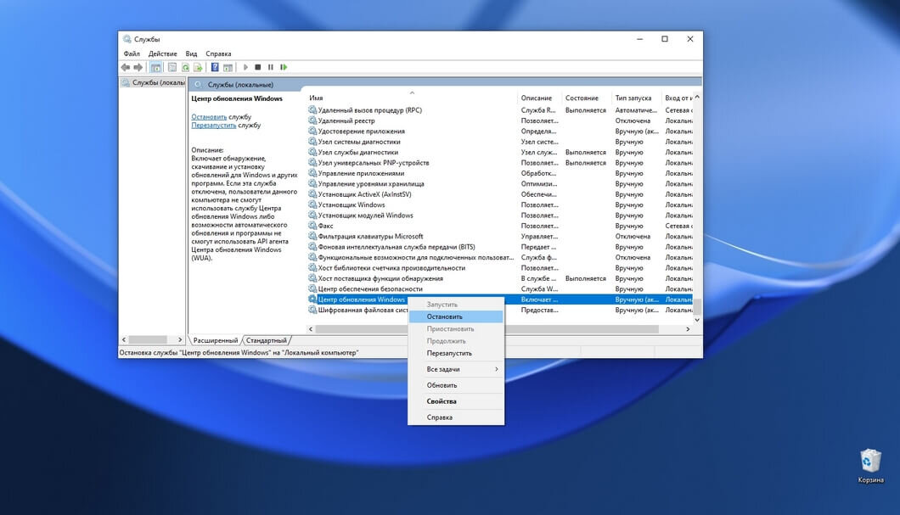
Task: Click the list horizontal scroll right arrow
Action: coord(688,329)
